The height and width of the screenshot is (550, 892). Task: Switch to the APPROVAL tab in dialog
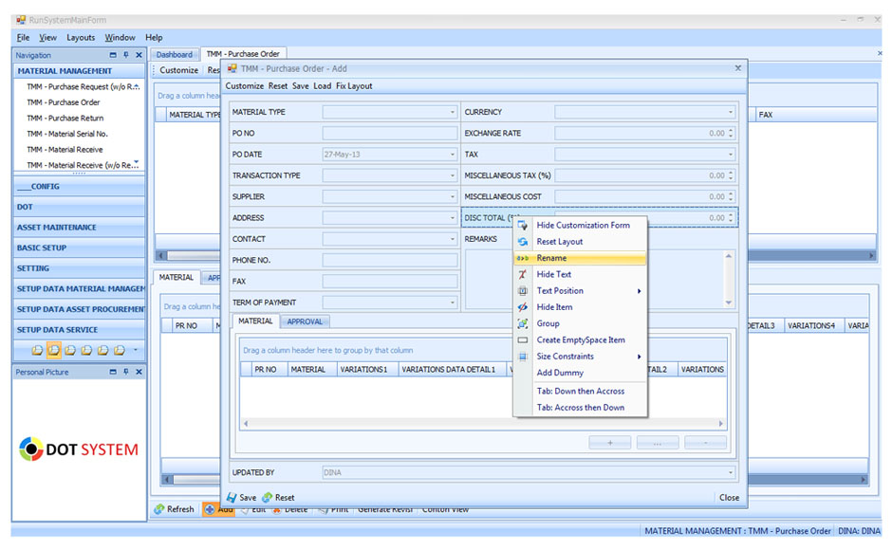tap(305, 321)
